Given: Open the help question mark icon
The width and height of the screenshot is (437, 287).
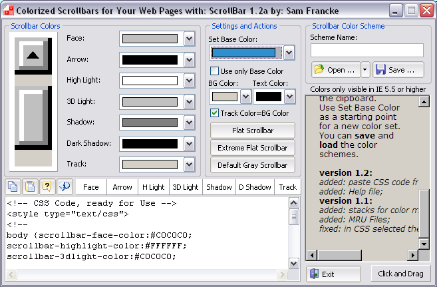Looking at the screenshot, I should (47, 186).
